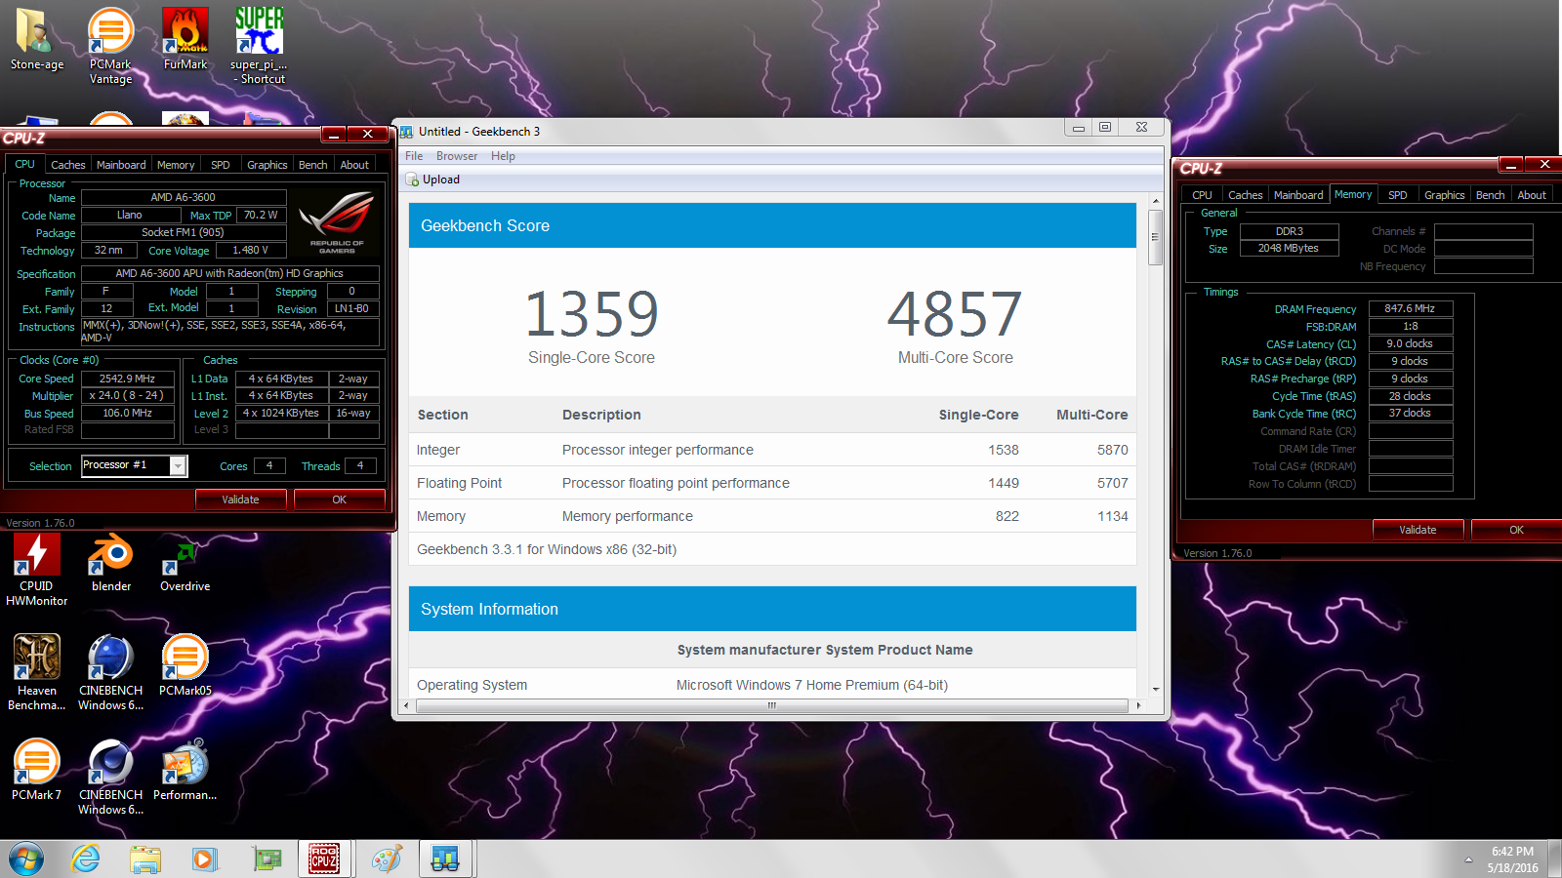The height and width of the screenshot is (878, 1562).
Task: Open Bench tab in CPU-Z memory window
Action: pos(1491,195)
